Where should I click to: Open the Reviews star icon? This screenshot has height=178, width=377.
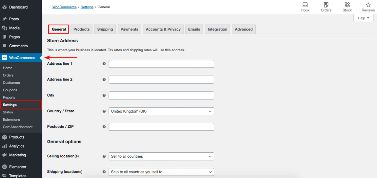(368, 5)
